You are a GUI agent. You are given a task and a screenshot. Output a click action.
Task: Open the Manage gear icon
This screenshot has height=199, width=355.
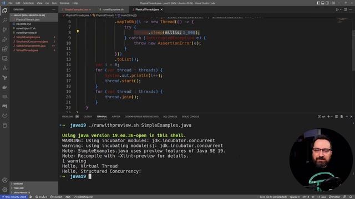tap(5, 190)
